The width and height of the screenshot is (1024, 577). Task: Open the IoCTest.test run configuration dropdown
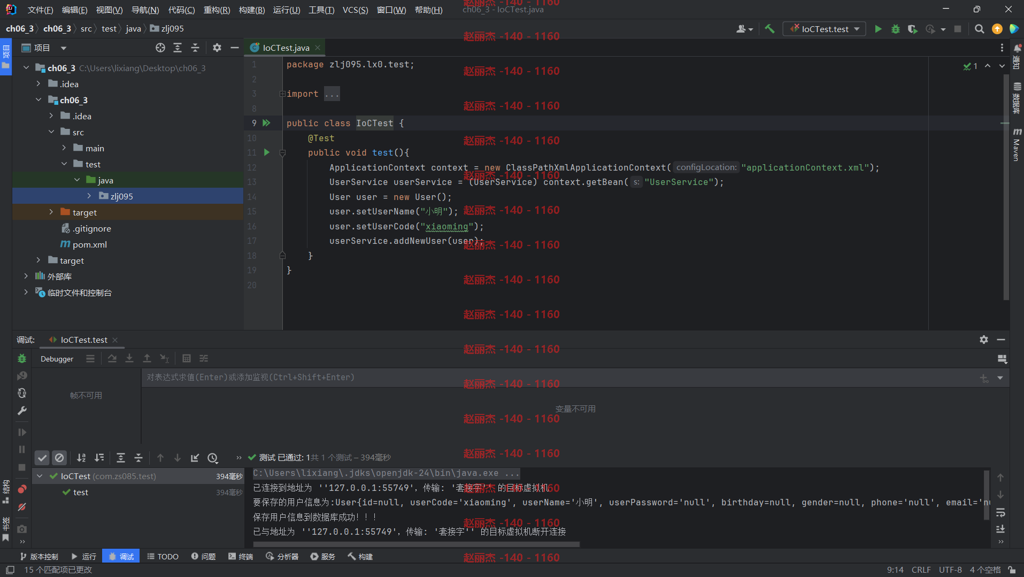(x=825, y=29)
